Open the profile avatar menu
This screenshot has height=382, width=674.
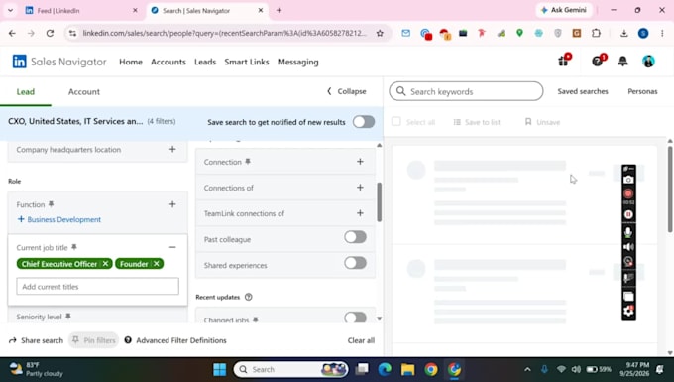click(x=648, y=62)
